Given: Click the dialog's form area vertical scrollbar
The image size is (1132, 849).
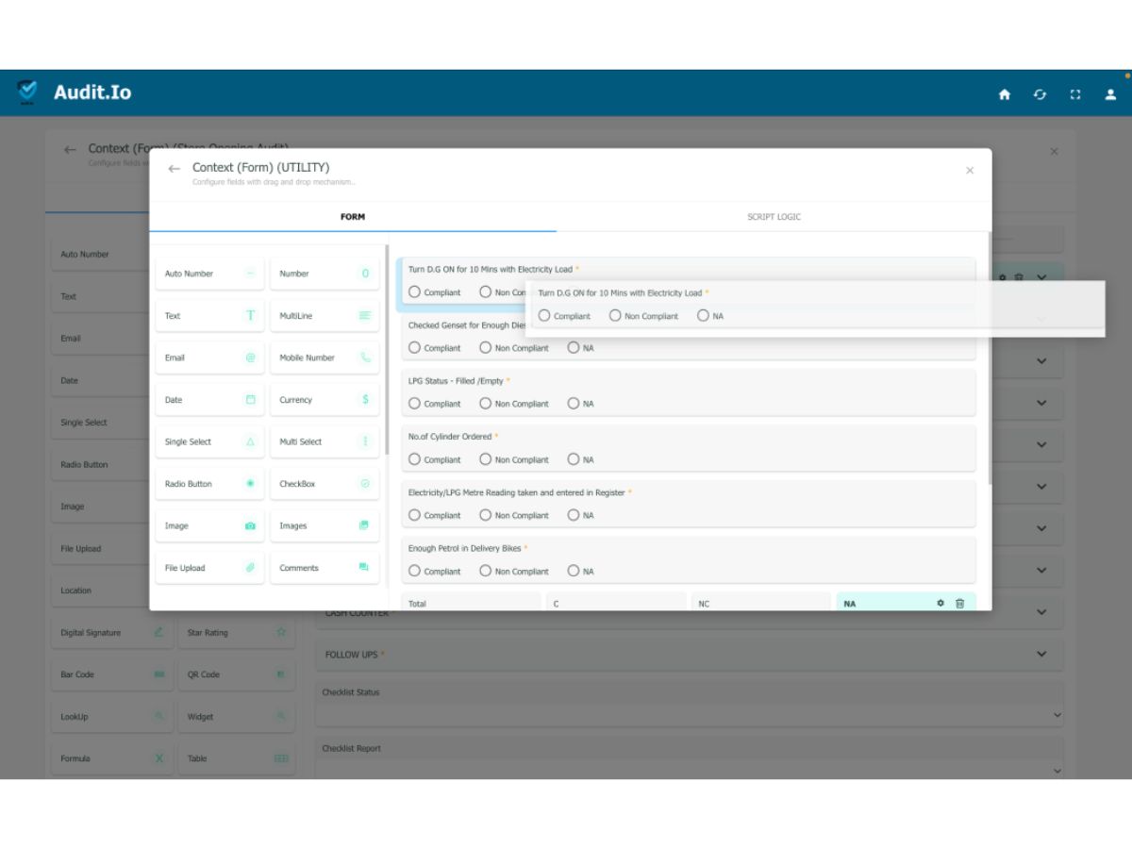Looking at the screenshot, I should coord(989,358).
